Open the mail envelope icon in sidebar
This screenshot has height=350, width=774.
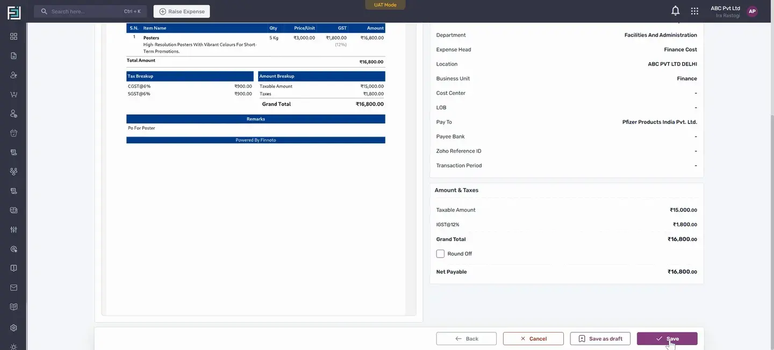[x=13, y=288]
